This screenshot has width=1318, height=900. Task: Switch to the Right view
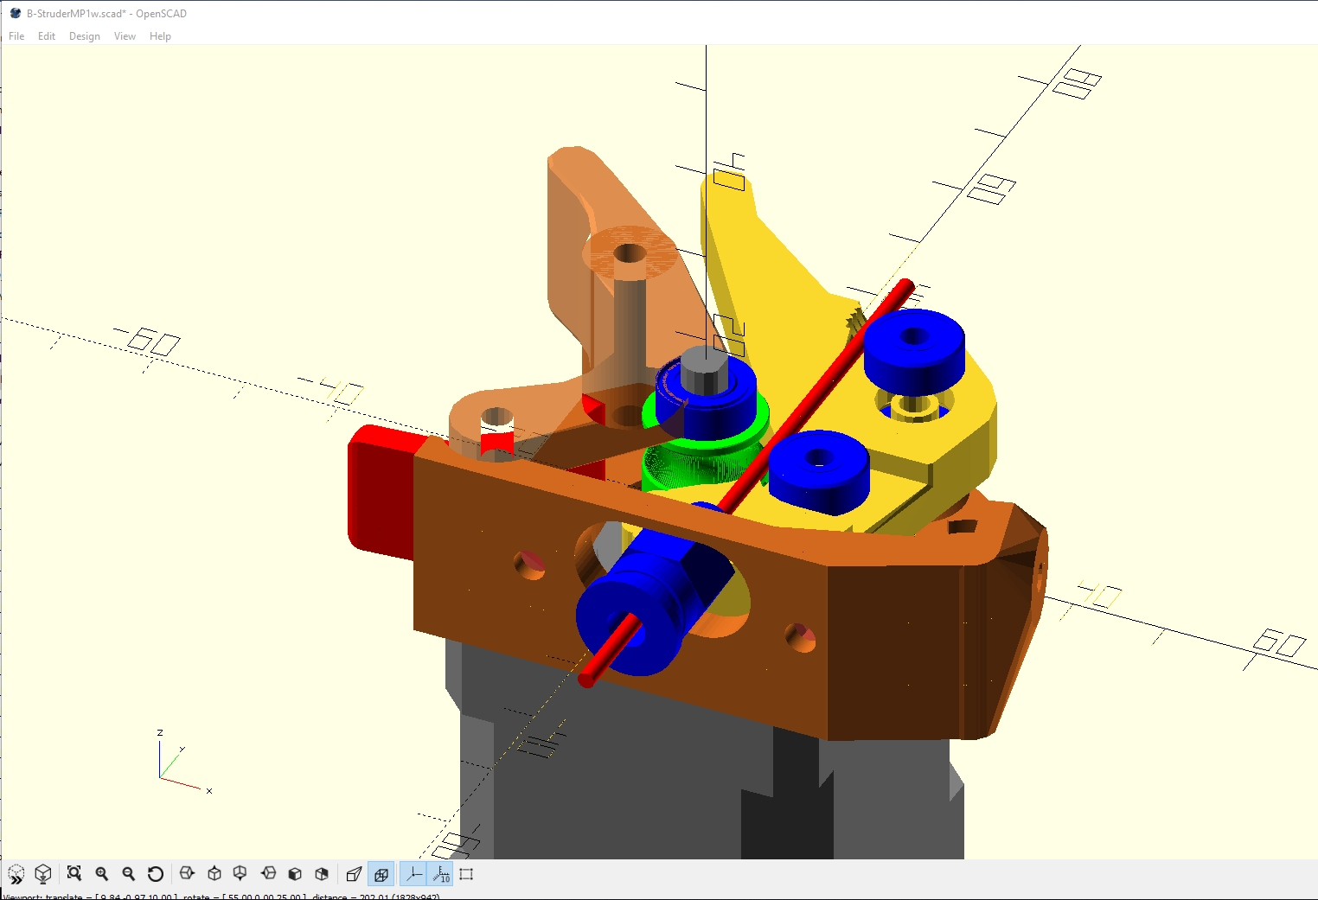point(187,874)
